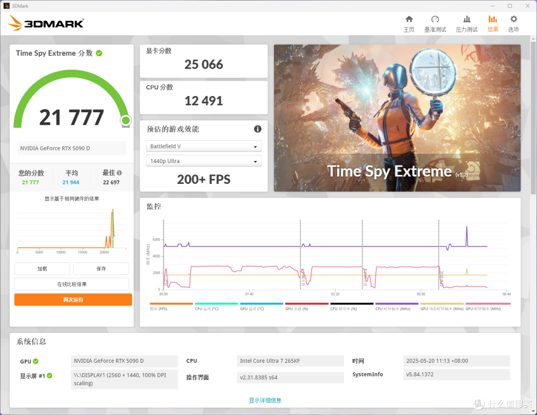Click Compare Result Online button (在线比较结果)
The width and height of the screenshot is (537, 415).
pos(72,284)
